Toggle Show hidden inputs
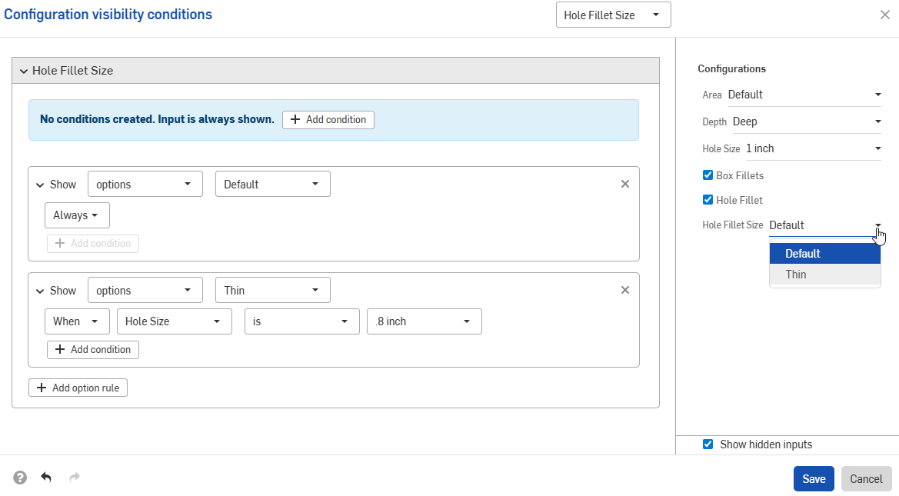 (x=708, y=444)
